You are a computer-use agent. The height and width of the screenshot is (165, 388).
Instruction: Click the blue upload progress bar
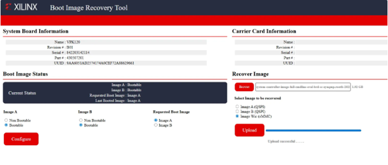pos(313,131)
